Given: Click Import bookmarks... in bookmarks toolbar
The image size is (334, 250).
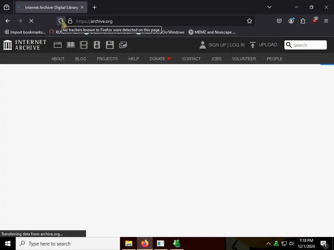Looking at the screenshot, I should (25, 32).
